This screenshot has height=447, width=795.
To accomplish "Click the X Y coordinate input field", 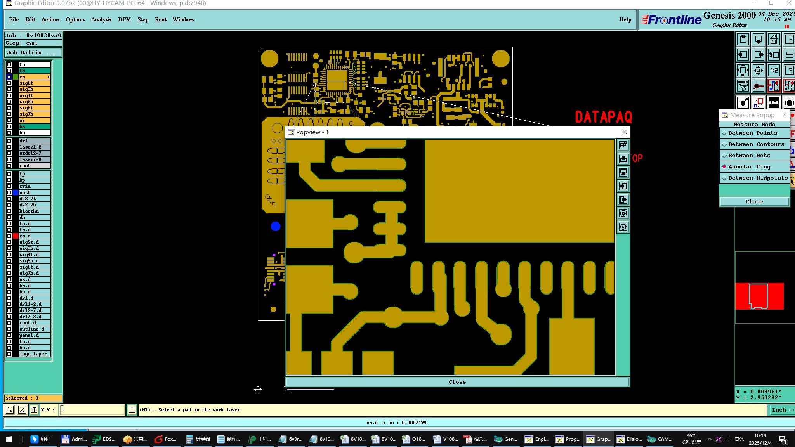I will tap(92, 410).
